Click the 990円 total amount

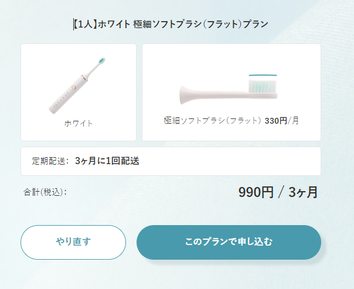pos(256,192)
